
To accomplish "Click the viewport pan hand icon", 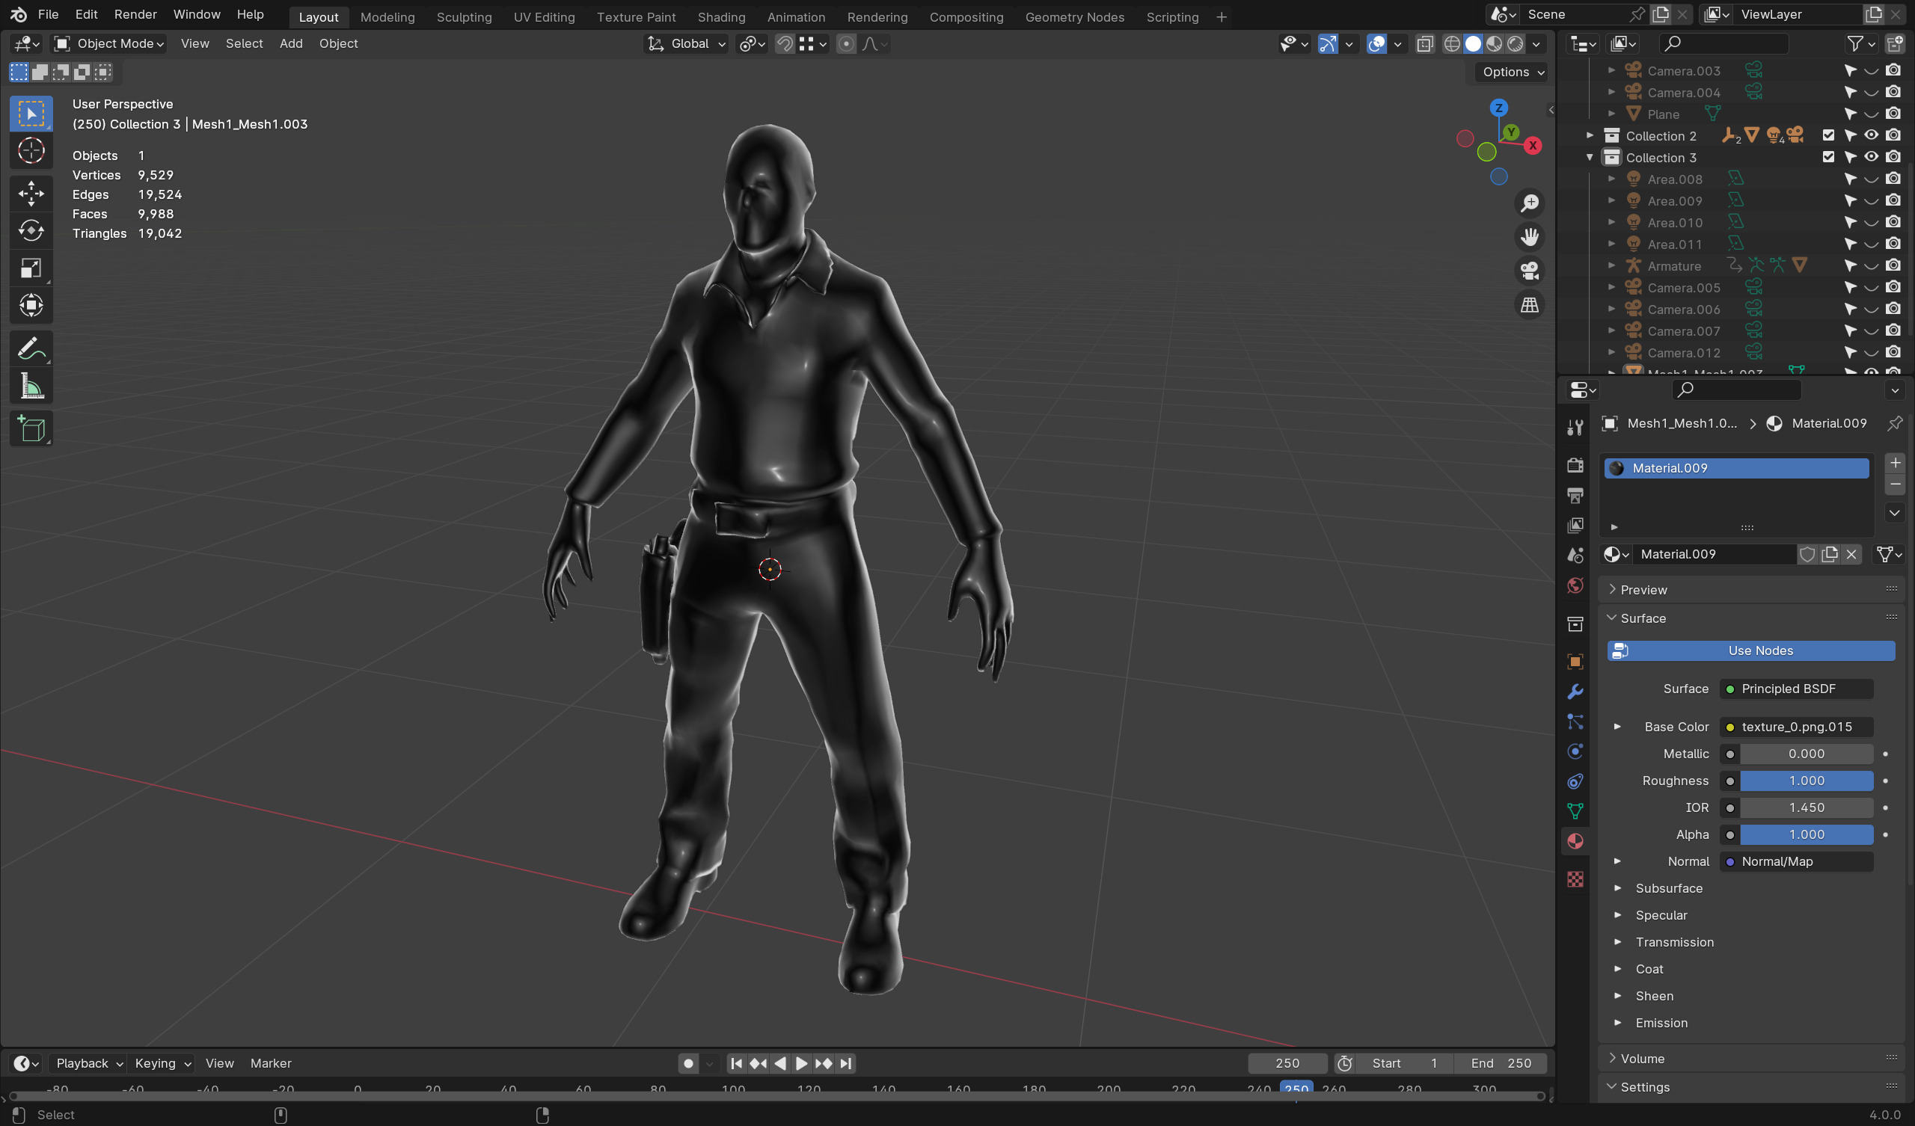I will [1529, 238].
